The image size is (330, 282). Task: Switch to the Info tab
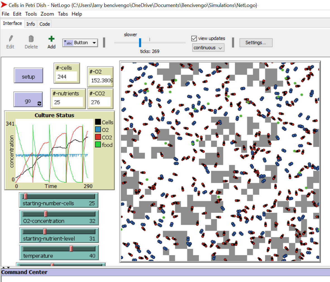point(30,24)
